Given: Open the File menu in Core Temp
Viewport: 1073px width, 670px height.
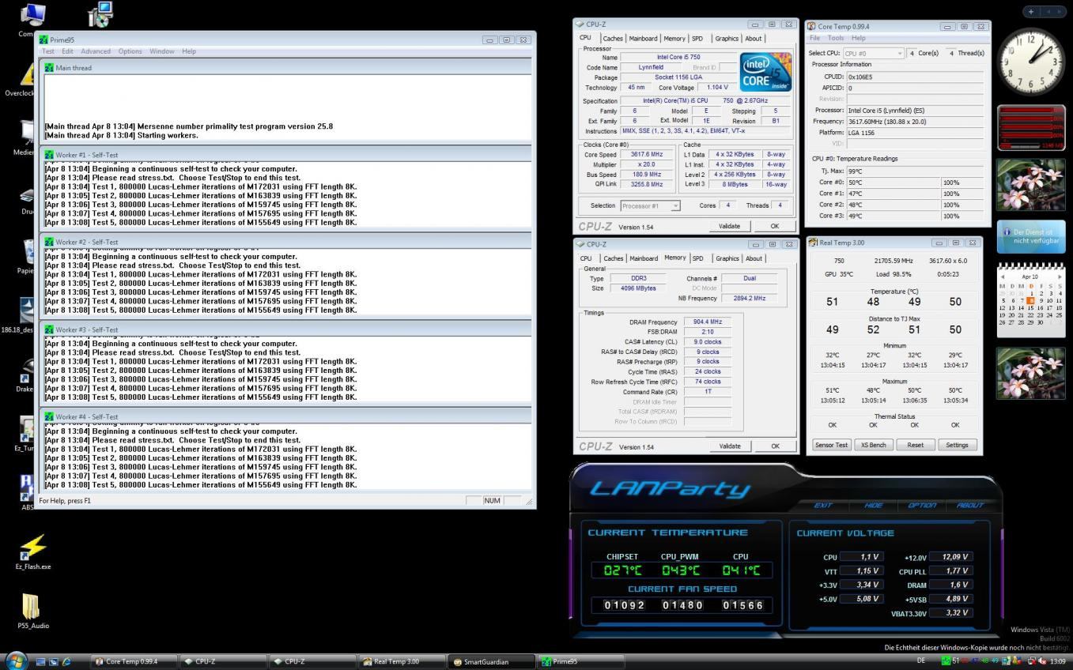Looking at the screenshot, I should pos(814,38).
